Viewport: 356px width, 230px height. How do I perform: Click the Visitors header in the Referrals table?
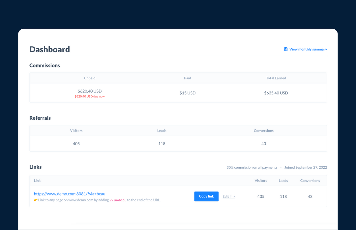pyautogui.click(x=76, y=131)
